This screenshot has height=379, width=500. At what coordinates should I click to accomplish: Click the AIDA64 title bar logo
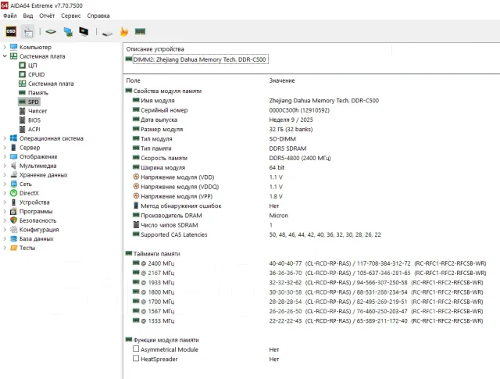[x=5, y=5]
